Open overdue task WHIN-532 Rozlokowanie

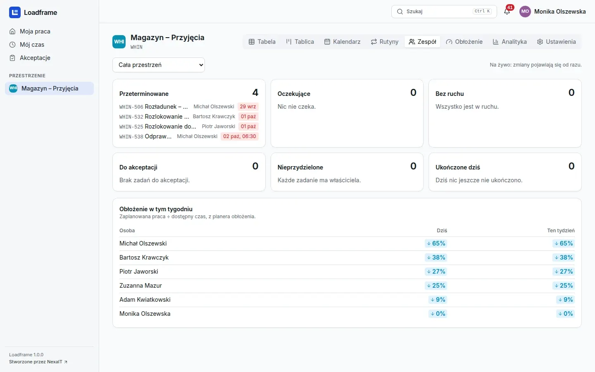pyautogui.click(x=189, y=117)
